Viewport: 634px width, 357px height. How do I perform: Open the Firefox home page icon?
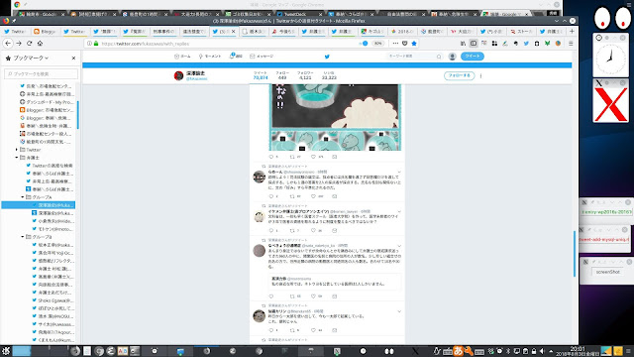(40, 44)
